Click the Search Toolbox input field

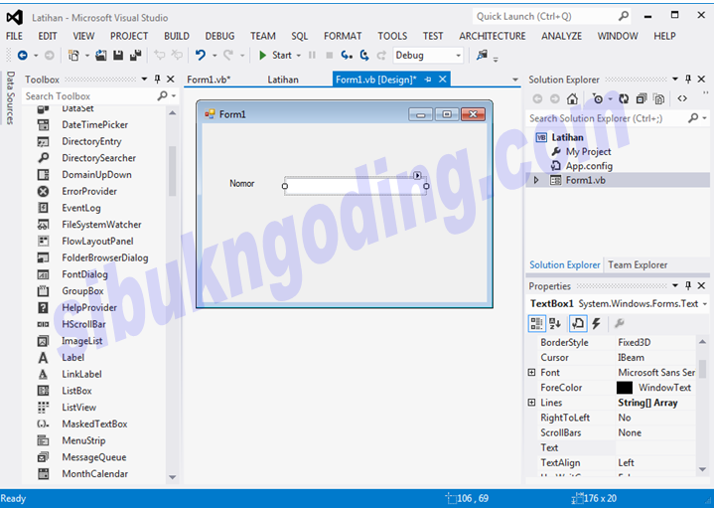point(90,96)
